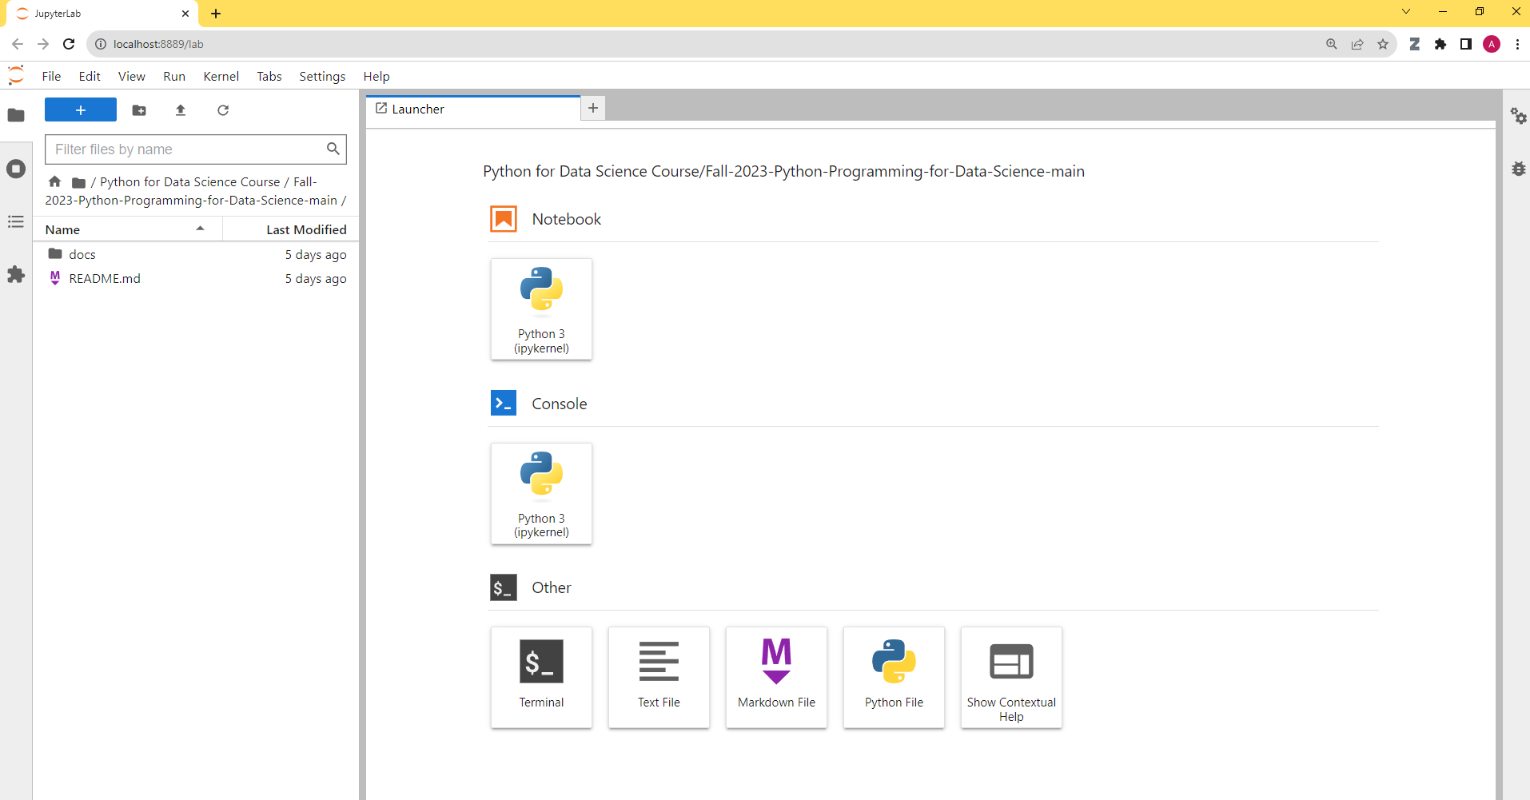Click the Upload Files icon
The image size is (1530, 800).
tap(181, 110)
